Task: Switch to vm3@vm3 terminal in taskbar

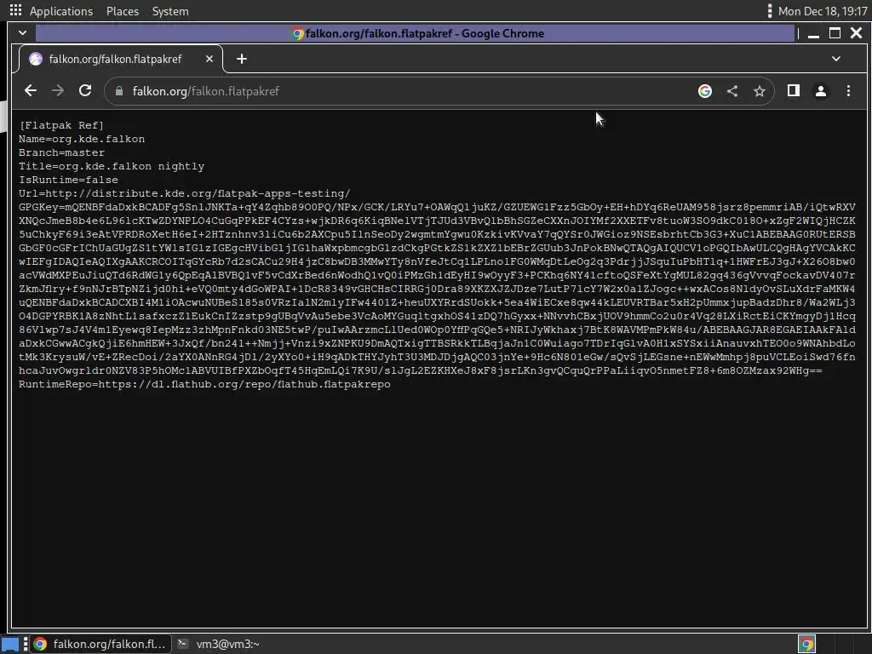Action: [x=218, y=644]
